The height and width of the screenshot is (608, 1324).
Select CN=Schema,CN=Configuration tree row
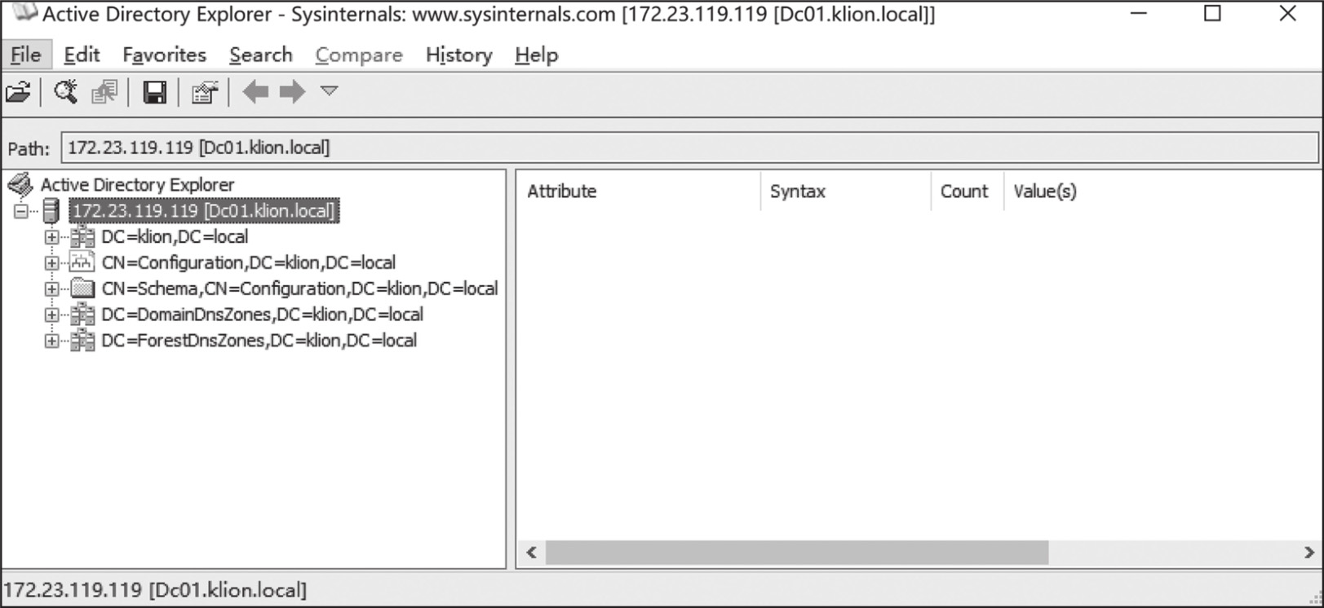tap(299, 289)
